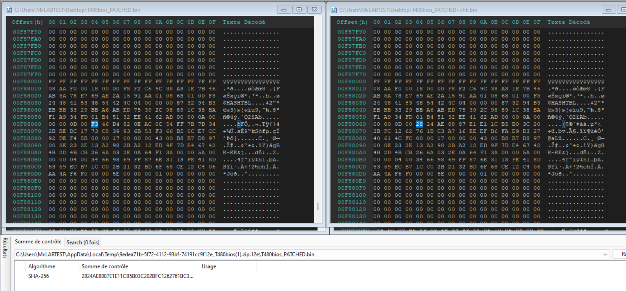This screenshot has height=291, width=626.
Task: Click the file icon of T480bios_PATCHED.bin window
Action: (x=9, y=10)
